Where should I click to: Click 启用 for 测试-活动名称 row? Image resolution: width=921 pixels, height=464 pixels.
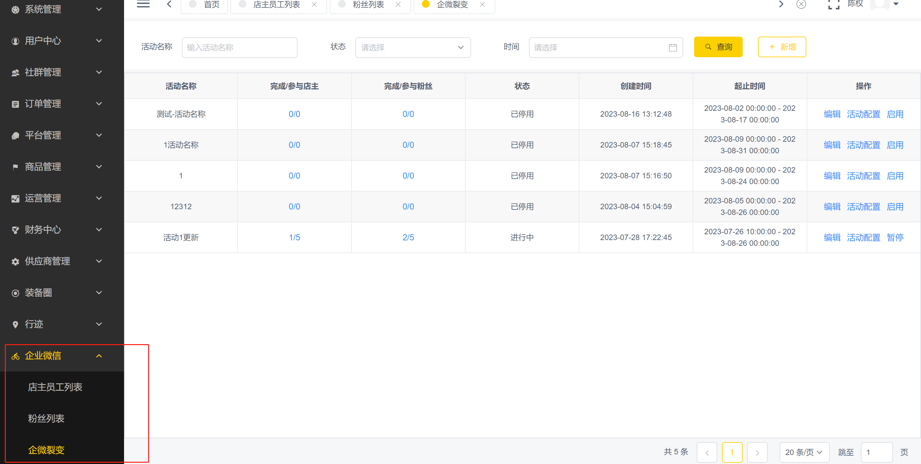tap(895, 114)
